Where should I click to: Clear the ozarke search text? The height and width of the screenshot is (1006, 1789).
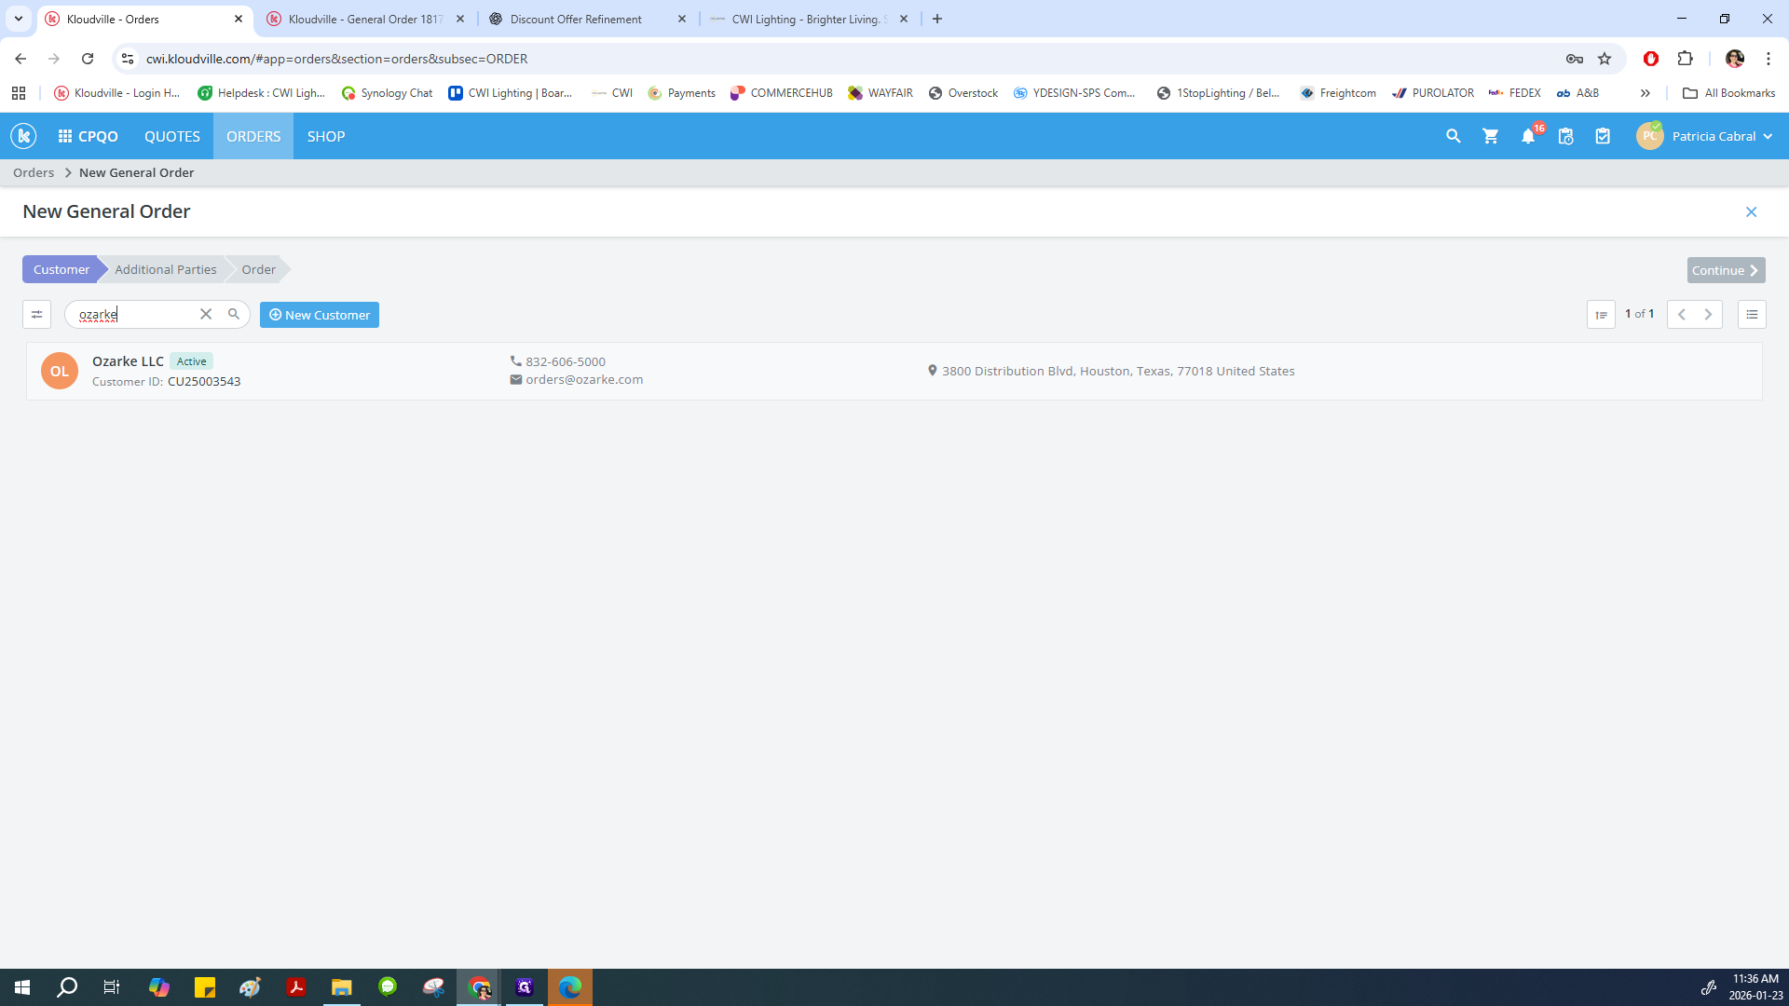[x=206, y=315]
